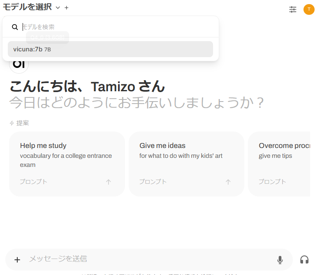
Task: Click the こんにちは、Tamizo さん greeting
Action: click(x=87, y=86)
